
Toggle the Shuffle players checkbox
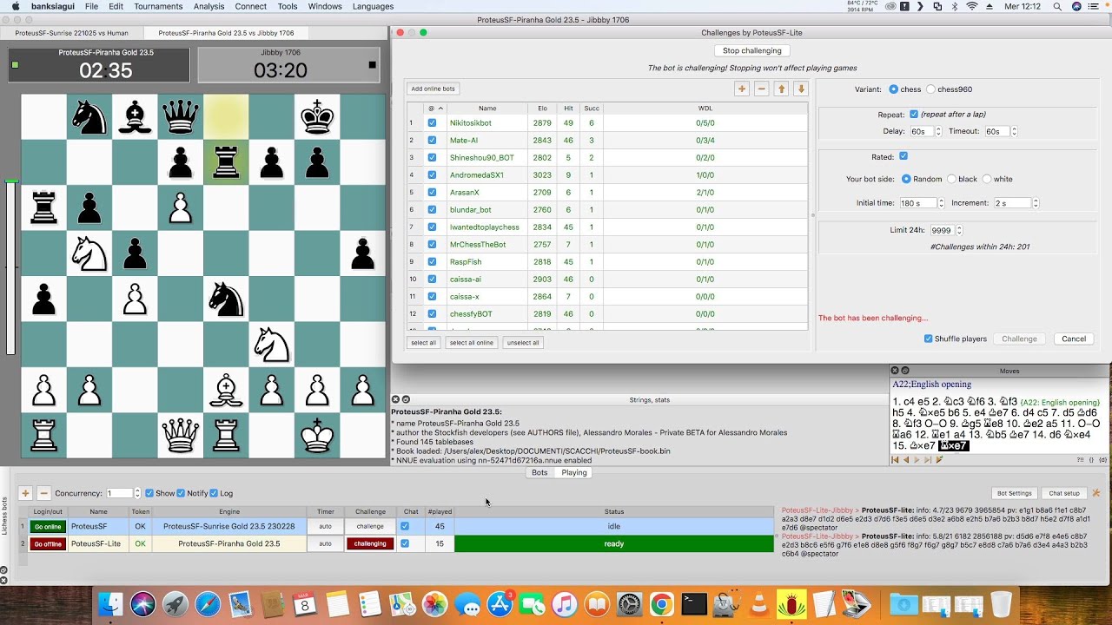click(929, 339)
